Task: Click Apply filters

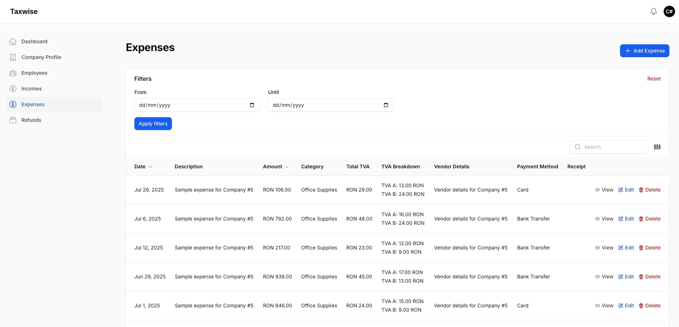Action: coord(153,124)
